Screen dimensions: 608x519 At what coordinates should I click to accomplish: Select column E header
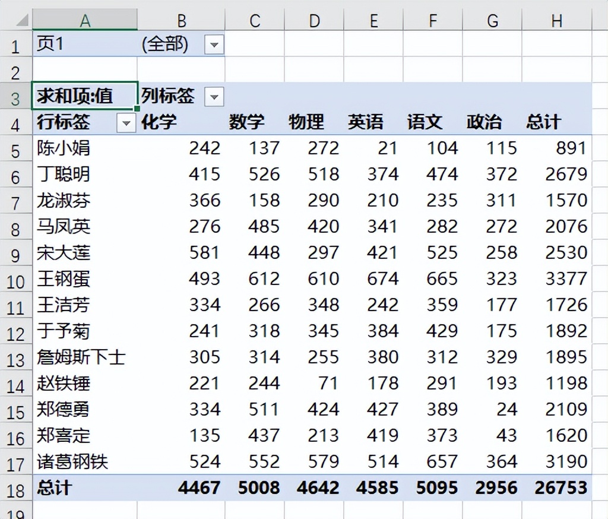click(x=373, y=20)
